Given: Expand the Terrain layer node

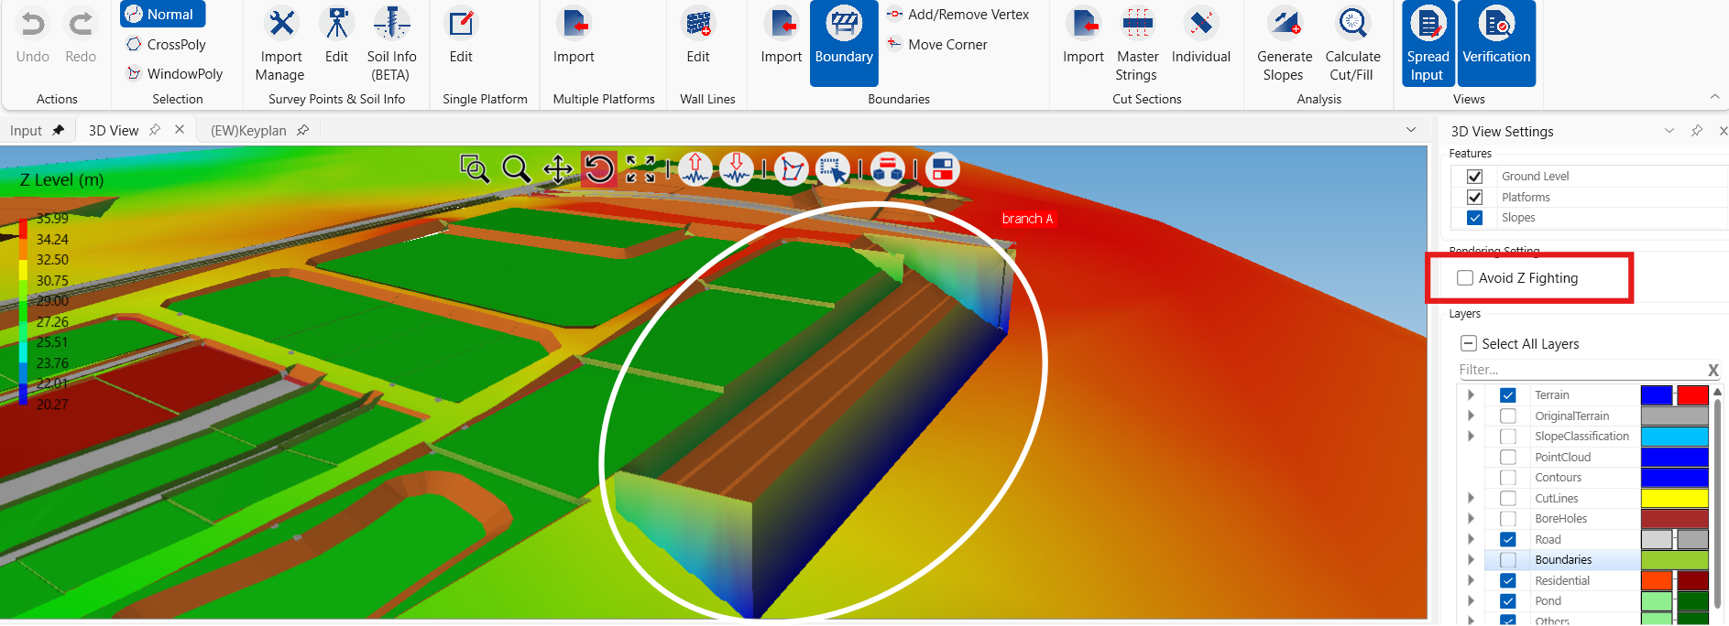Looking at the screenshot, I should click(x=1471, y=395).
